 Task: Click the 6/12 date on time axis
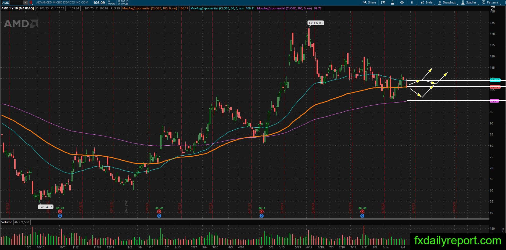click(x=309, y=247)
